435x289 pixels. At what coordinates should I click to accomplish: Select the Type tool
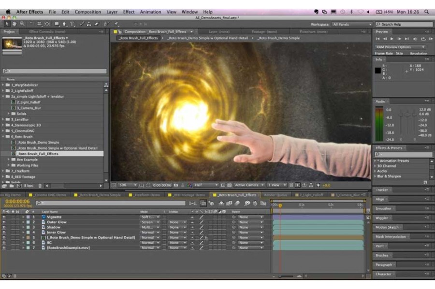[x=72, y=24]
